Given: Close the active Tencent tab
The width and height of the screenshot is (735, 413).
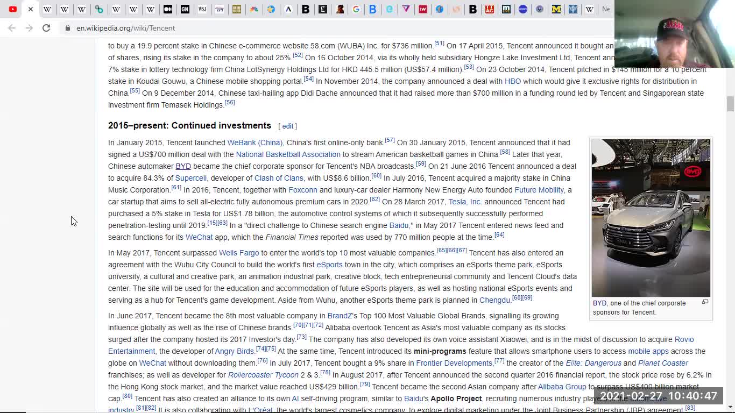Looking at the screenshot, I should click(31, 9).
